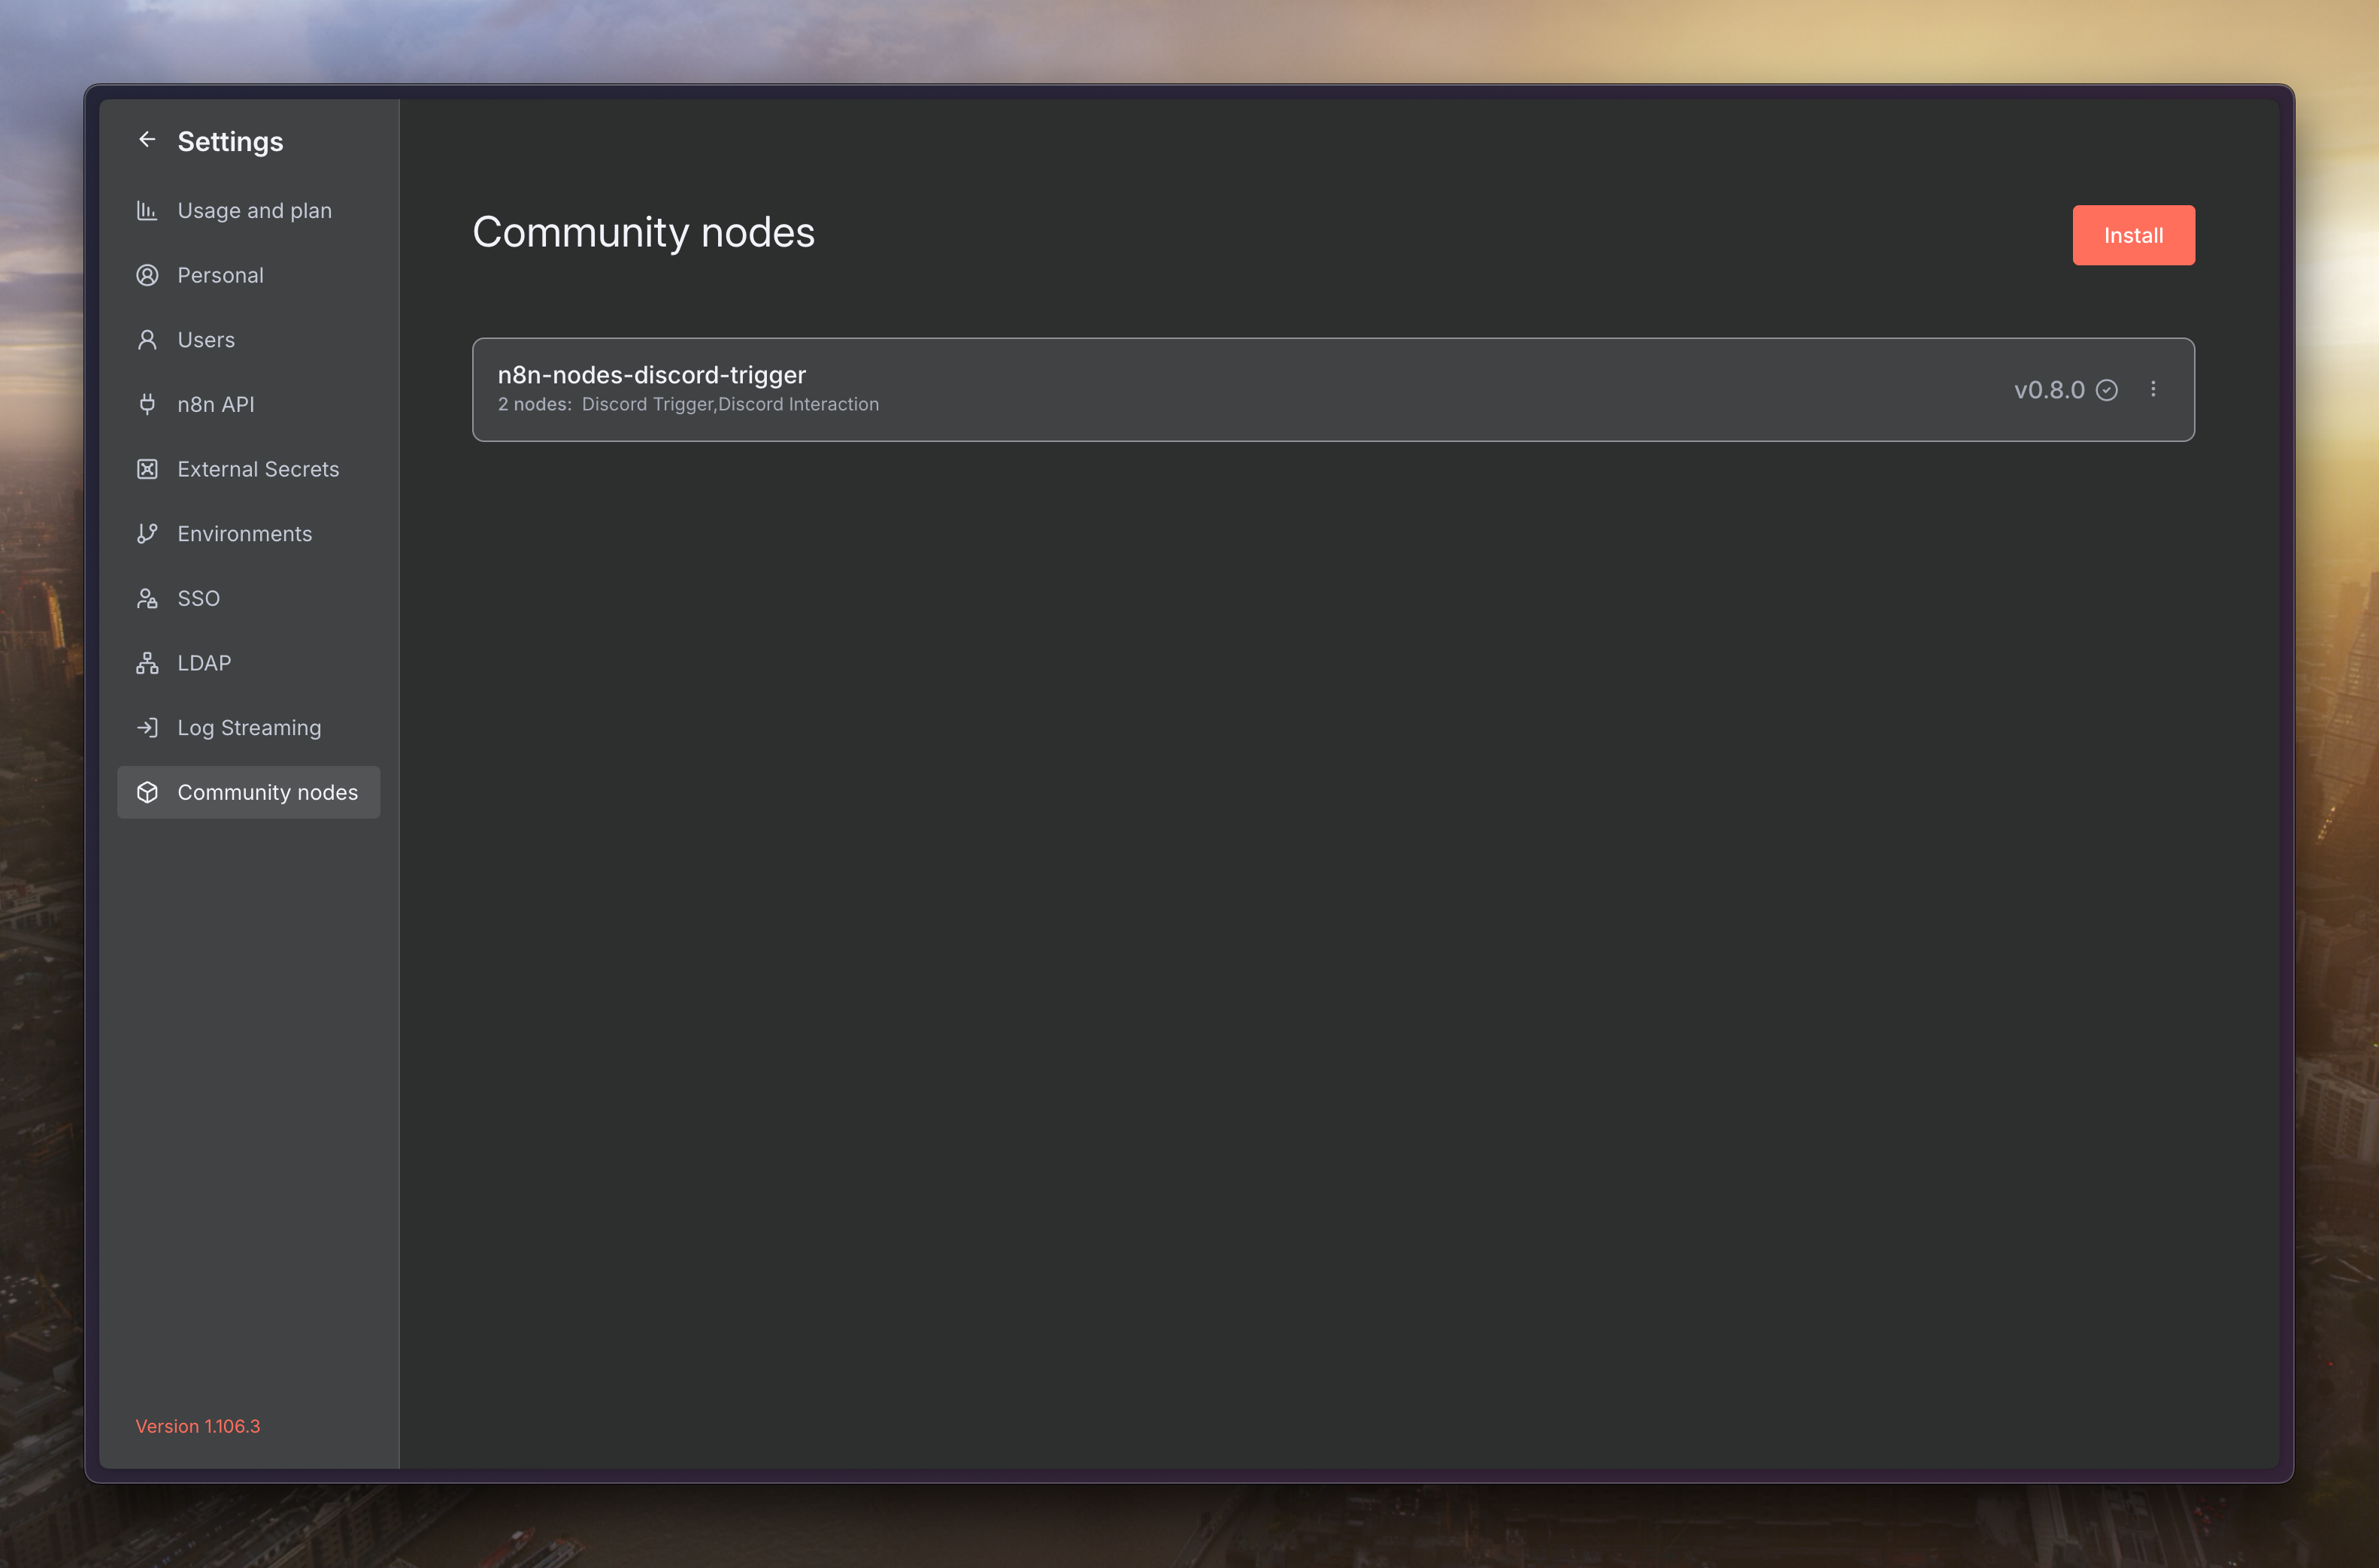Open the Users settings page
The width and height of the screenshot is (2379, 1568).
206,340
